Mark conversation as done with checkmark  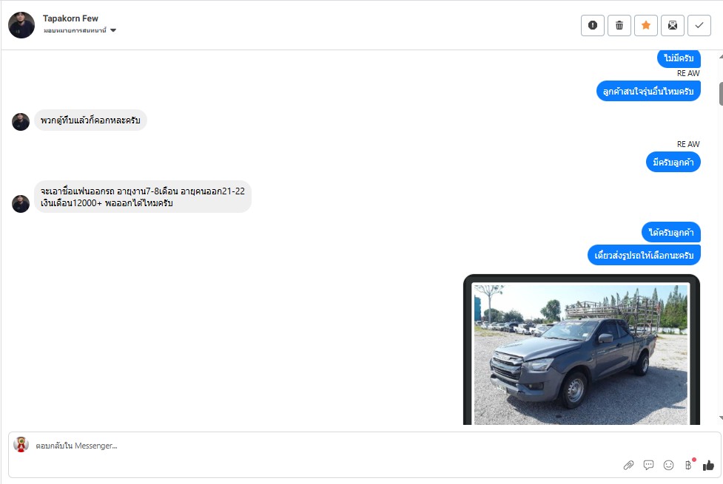click(699, 25)
